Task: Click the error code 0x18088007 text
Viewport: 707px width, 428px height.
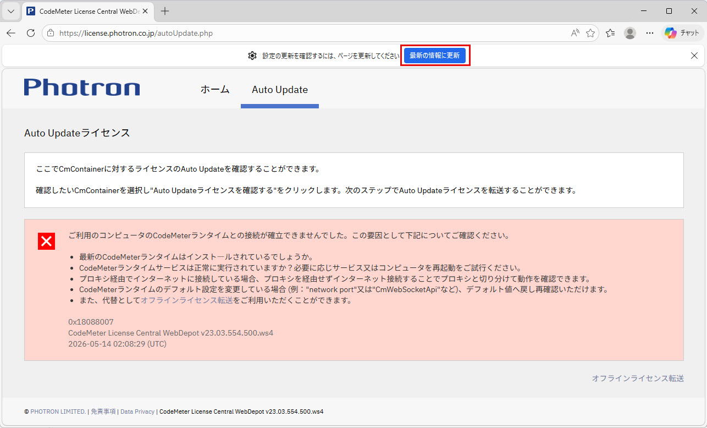Action: pos(91,322)
